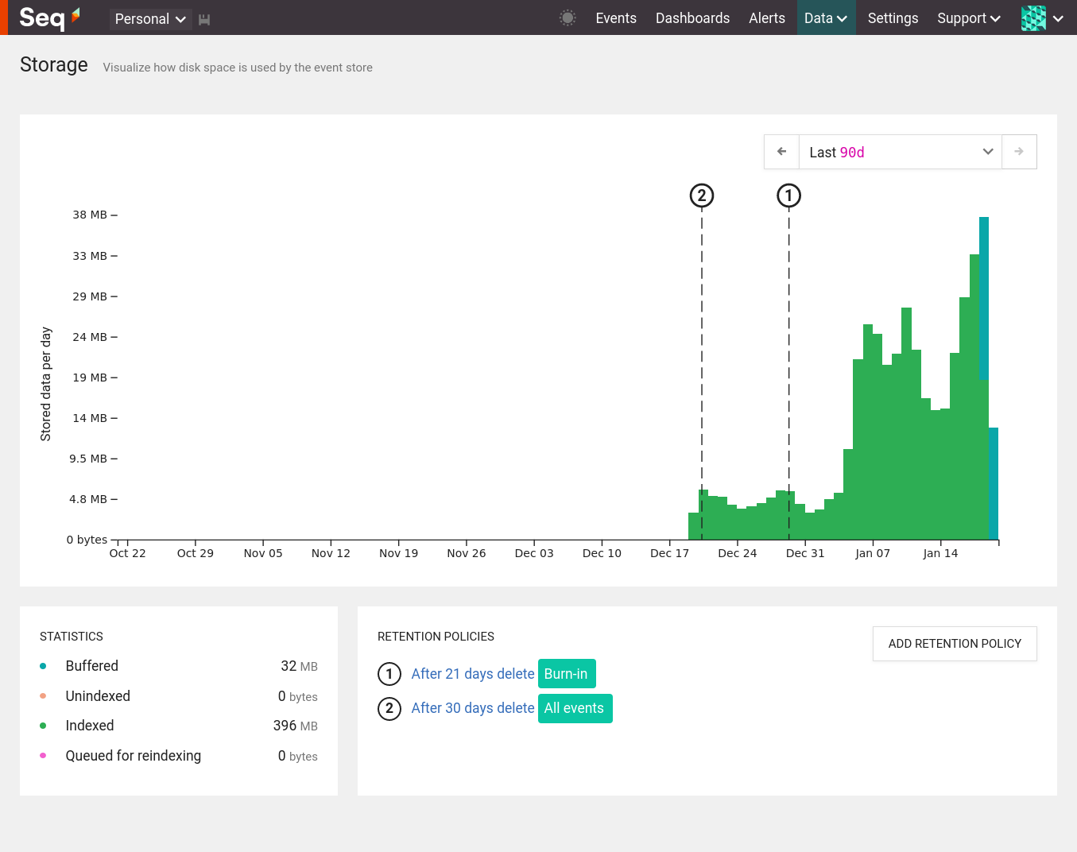Click the circled 1 policy number icon
Screen dimensions: 1077x852
point(389,674)
